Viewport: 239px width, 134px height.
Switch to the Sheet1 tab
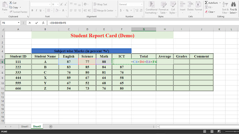[25, 127]
